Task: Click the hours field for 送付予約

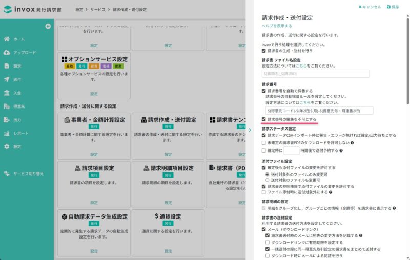Action: (292, 150)
